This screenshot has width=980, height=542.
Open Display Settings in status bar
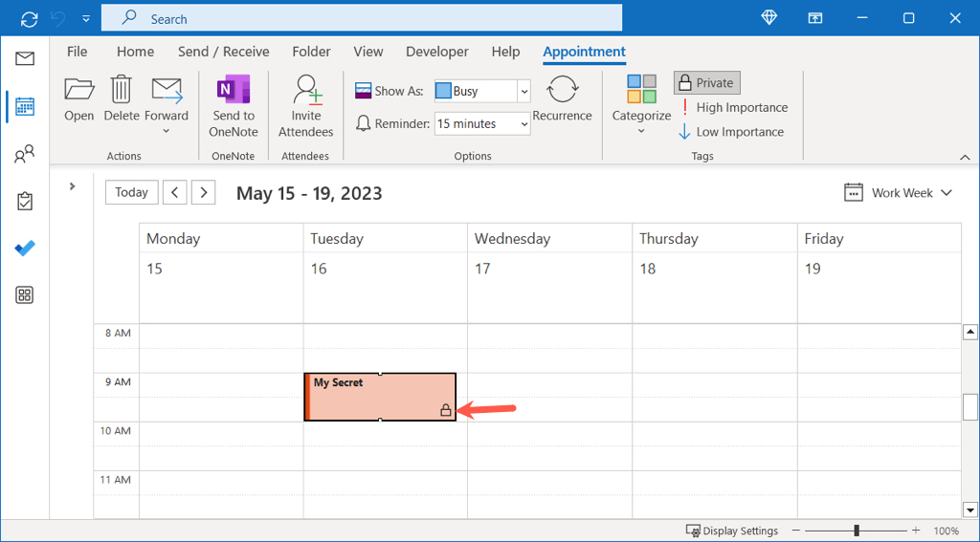[732, 531]
